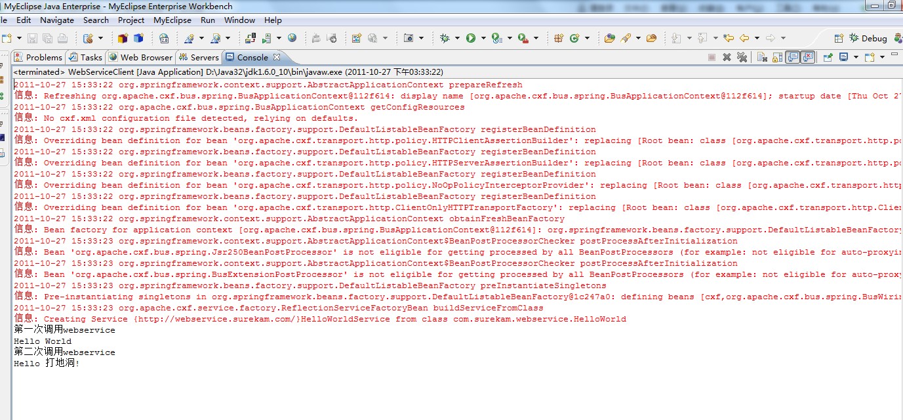
Task: Click the Save icon in toolbar
Action: click(32, 38)
